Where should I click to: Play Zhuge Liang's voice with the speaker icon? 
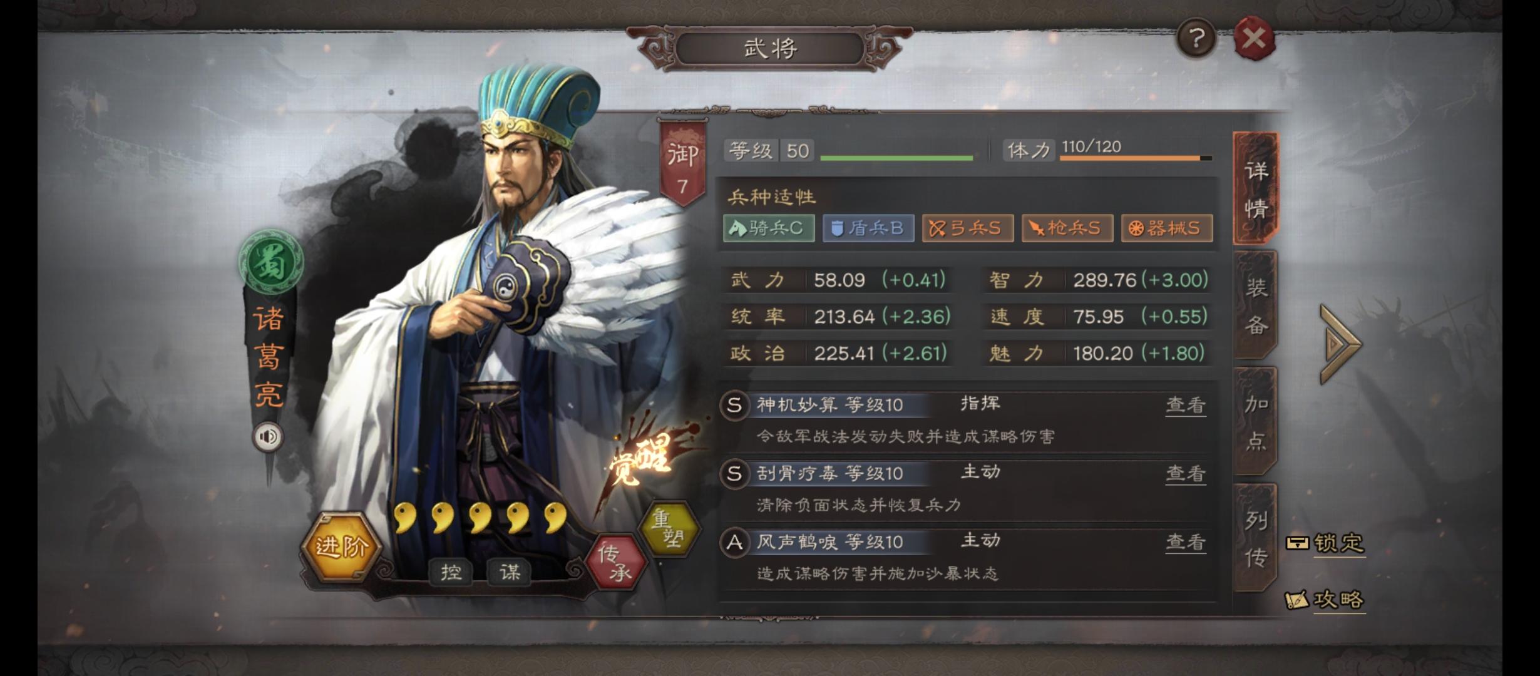point(268,436)
